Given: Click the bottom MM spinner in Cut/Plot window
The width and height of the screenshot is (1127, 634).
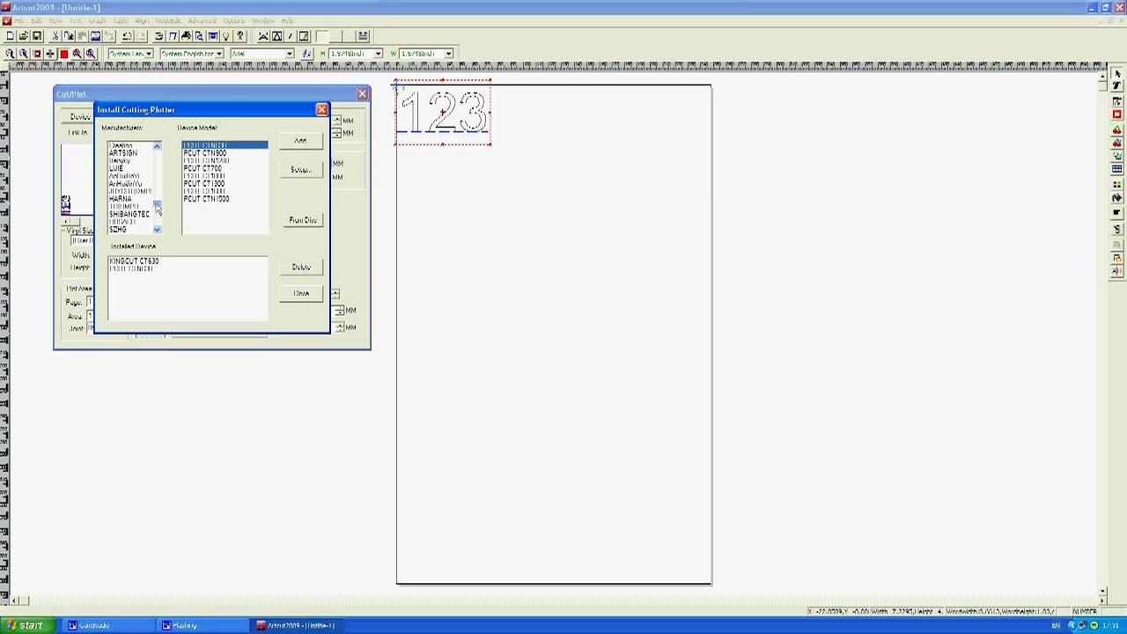Looking at the screenshot, I should (339, 328).
